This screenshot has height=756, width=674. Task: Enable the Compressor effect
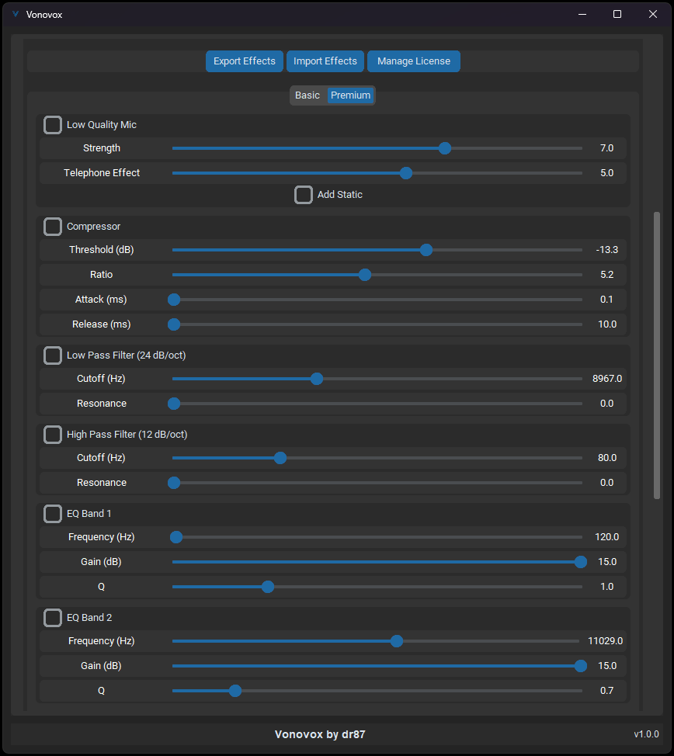point(53,227)
